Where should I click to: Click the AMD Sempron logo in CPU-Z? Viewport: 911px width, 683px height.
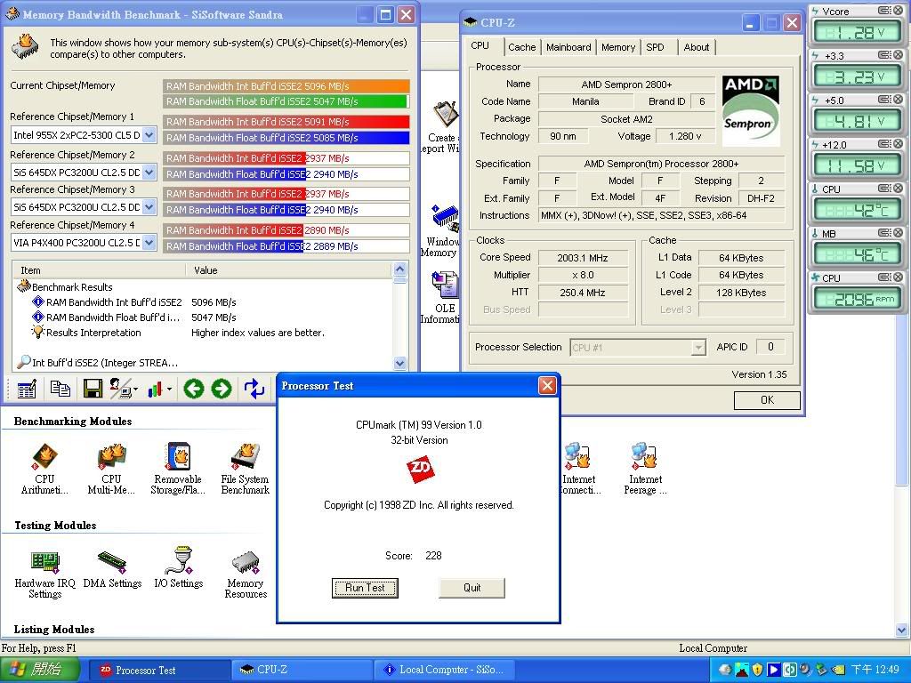751,111
